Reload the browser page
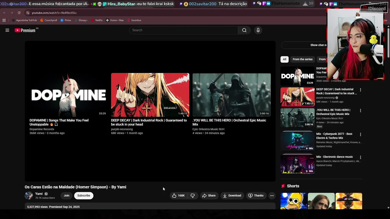This screenshot has height=219, width=390. coord(19,13)
